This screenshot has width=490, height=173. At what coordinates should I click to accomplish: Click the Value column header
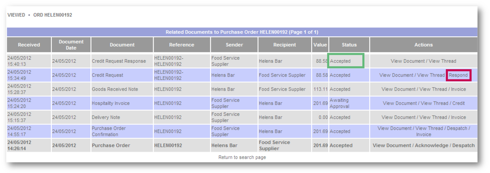coord(320,45)
